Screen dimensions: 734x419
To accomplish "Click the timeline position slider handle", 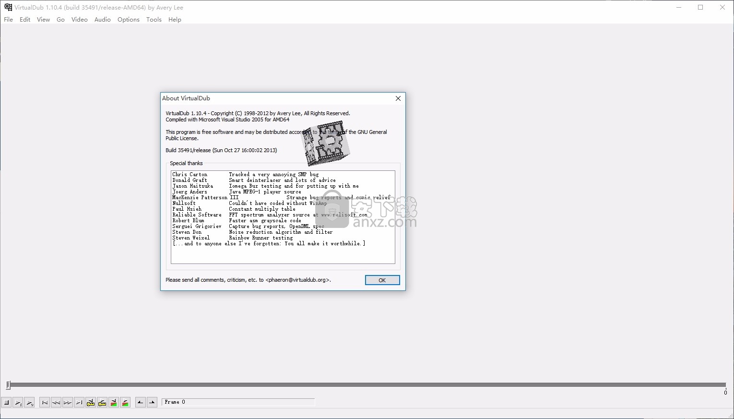I will point(8,385).
